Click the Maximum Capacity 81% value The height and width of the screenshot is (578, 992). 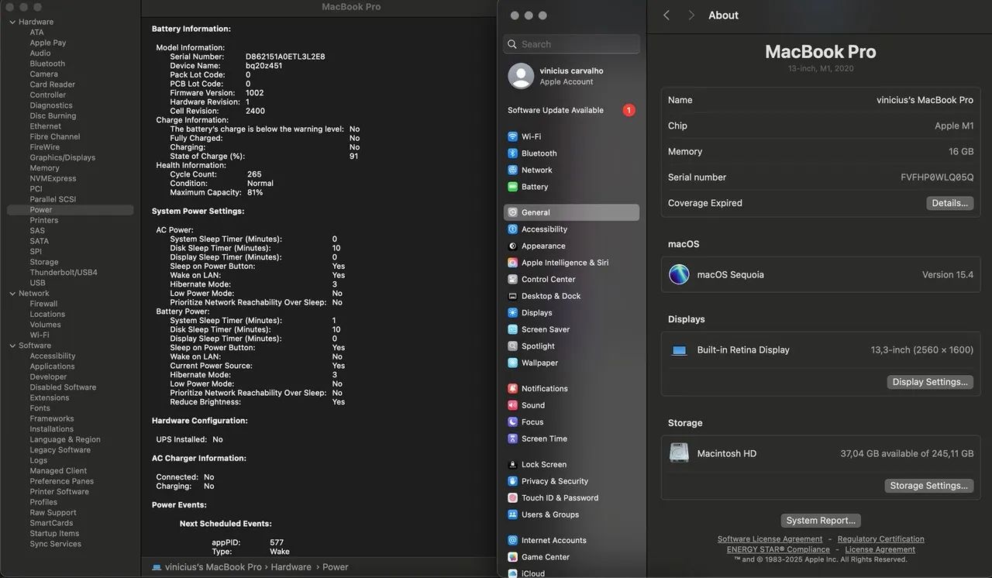(x=255, y=192)
